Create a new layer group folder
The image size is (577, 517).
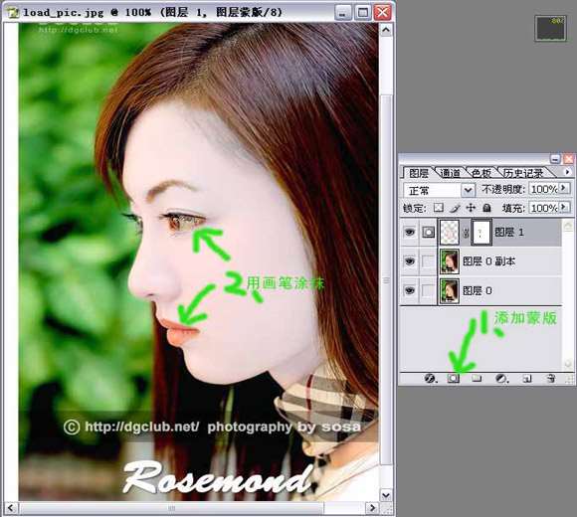point(477,378)
